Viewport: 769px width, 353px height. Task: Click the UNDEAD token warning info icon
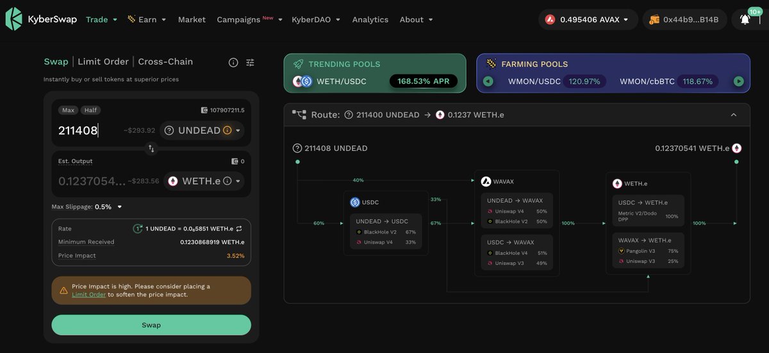(x=227, y=130)
